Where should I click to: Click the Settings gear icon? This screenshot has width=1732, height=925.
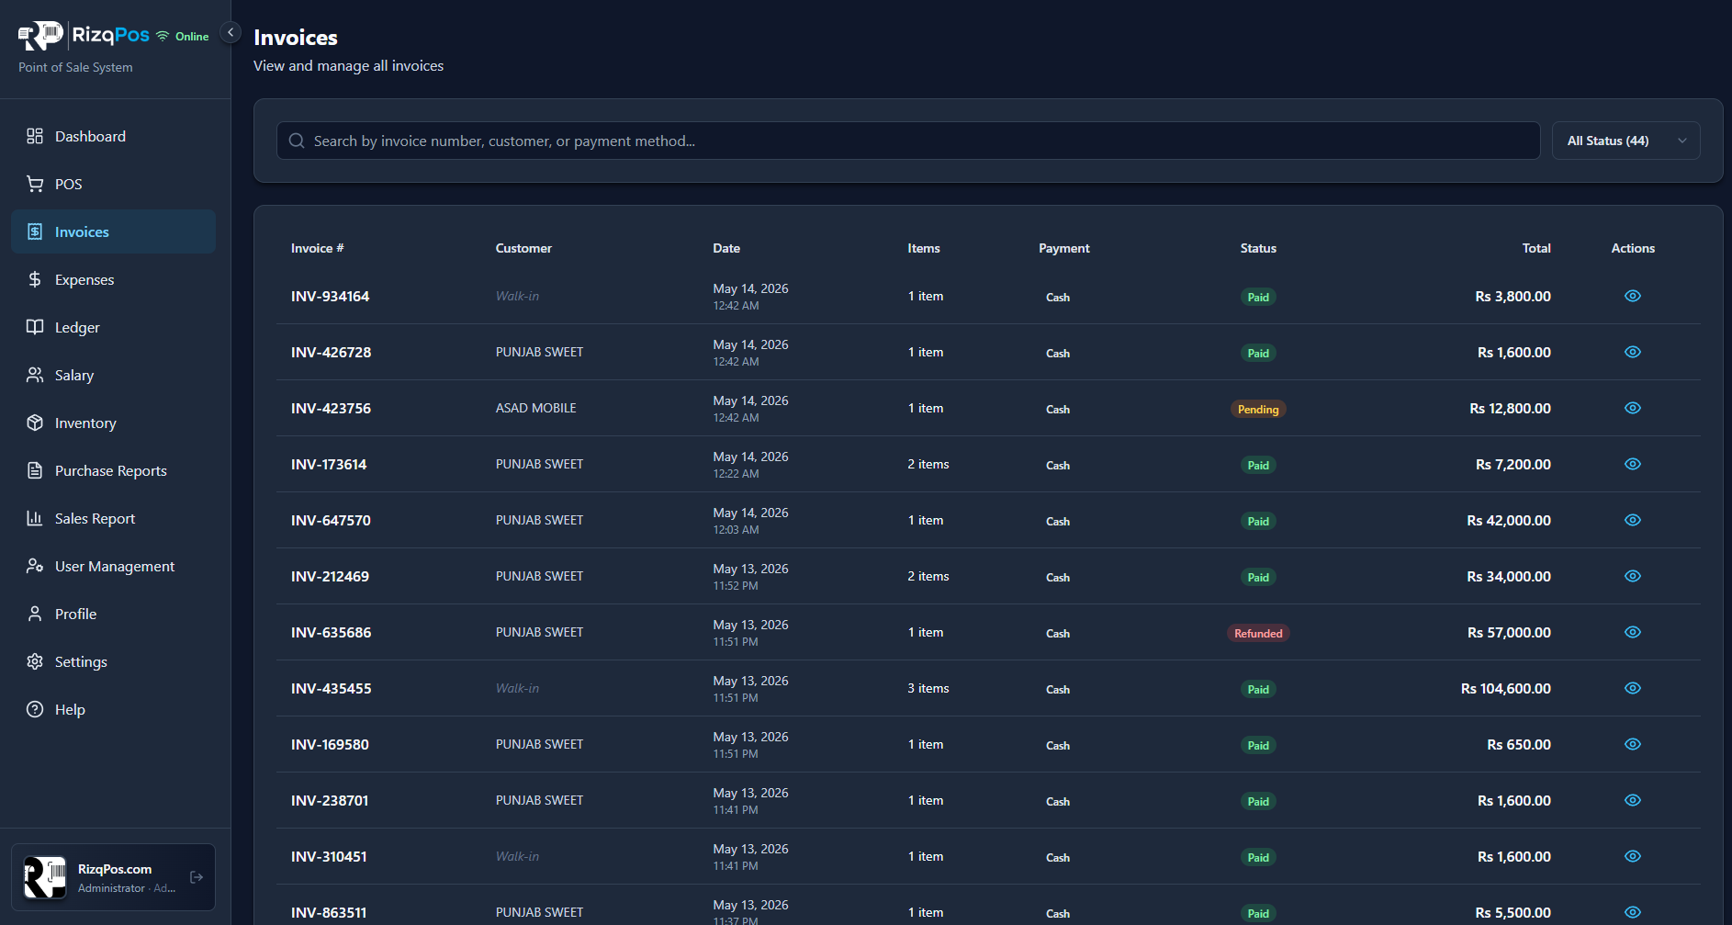click(x=35, y=661)
